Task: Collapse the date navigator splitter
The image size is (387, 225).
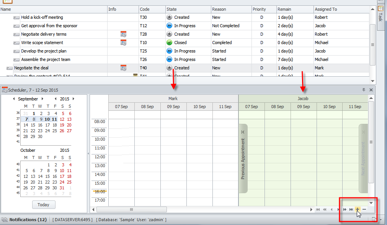Action: point(88,154)
